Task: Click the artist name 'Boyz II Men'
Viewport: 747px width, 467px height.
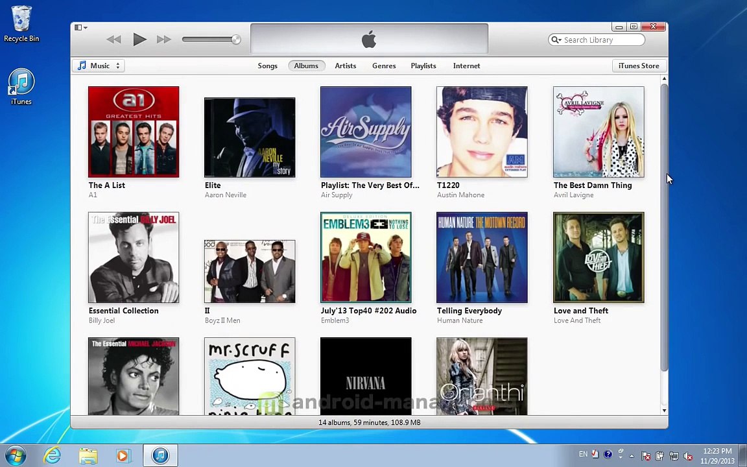Action: [222, 320]
